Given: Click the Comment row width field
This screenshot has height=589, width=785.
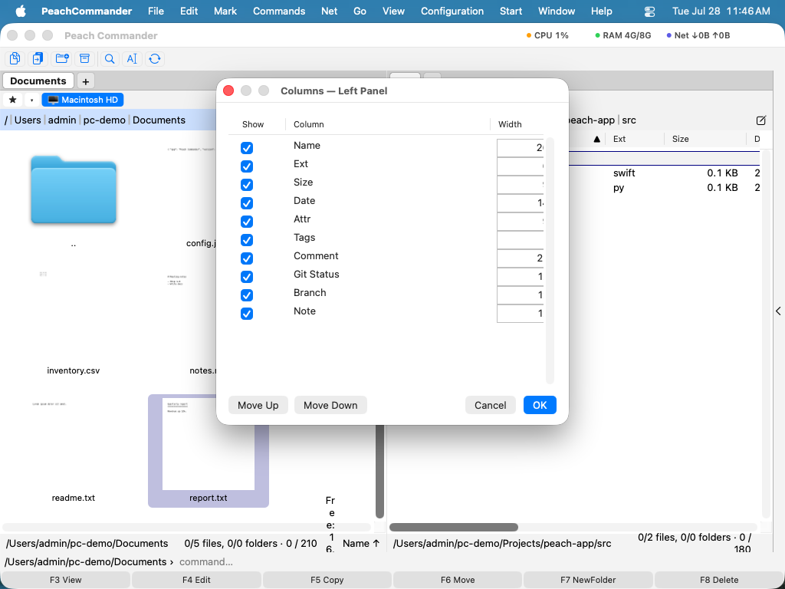Looking at the screenshot, I should point(521,258).
